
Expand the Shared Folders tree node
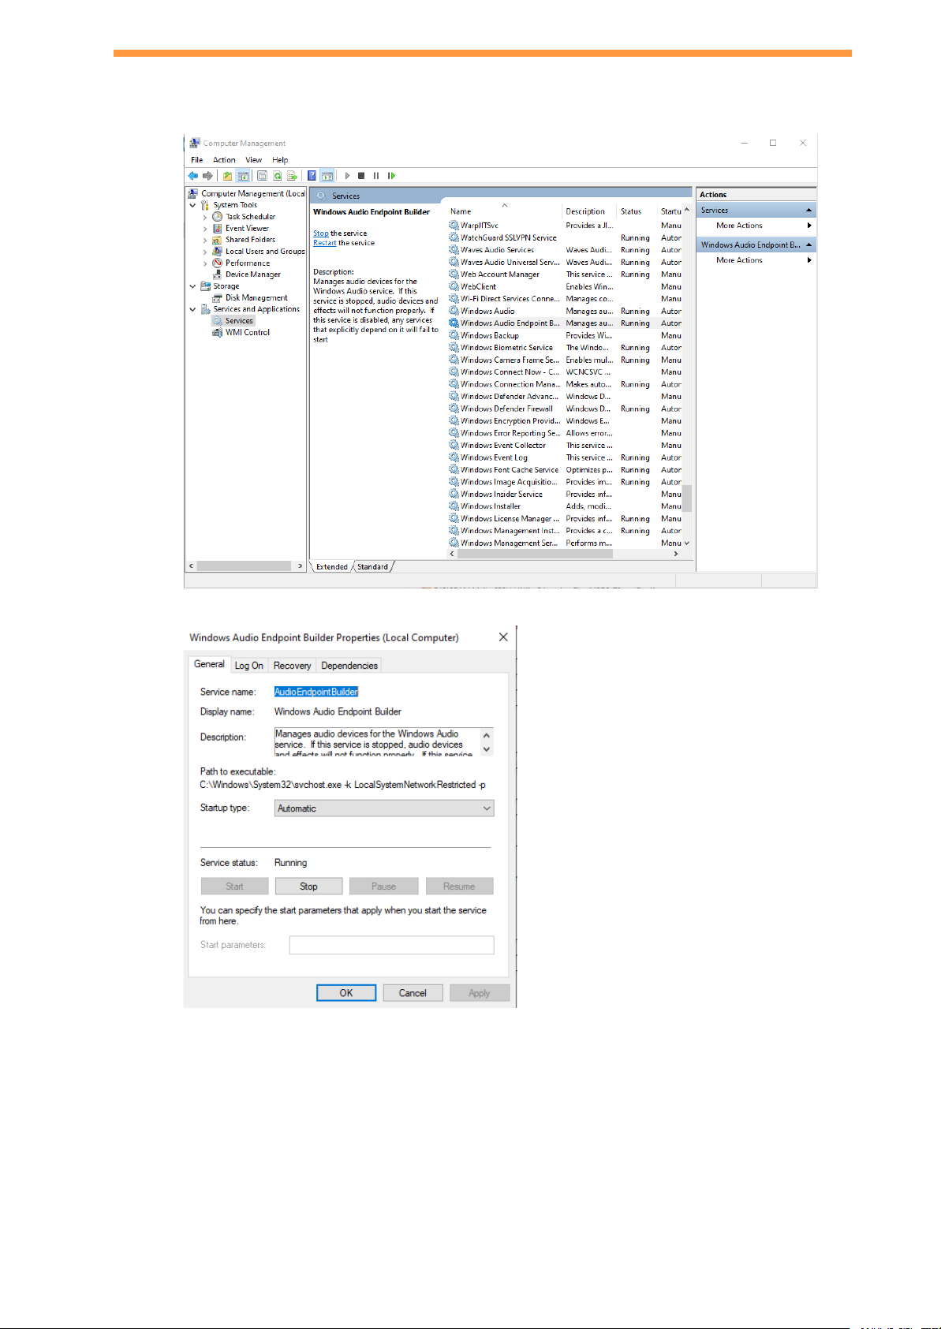(205, 240)
